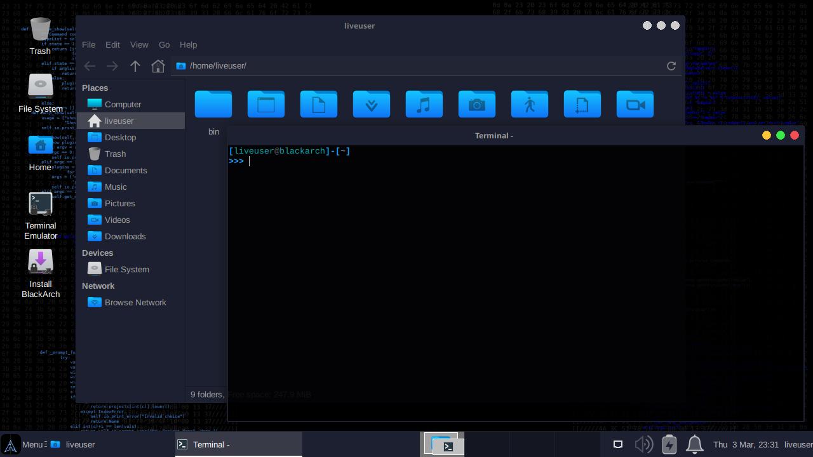Open the Trash desktop icon
This screenshot has width=813, height=457.
coord(40,36)
